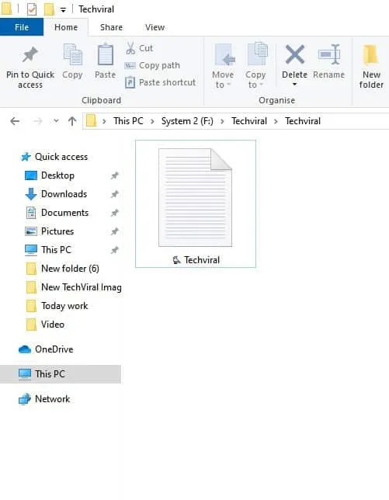Viewport: 389px width, 500px height.
Task: Open the File menu
Action: 22,27
